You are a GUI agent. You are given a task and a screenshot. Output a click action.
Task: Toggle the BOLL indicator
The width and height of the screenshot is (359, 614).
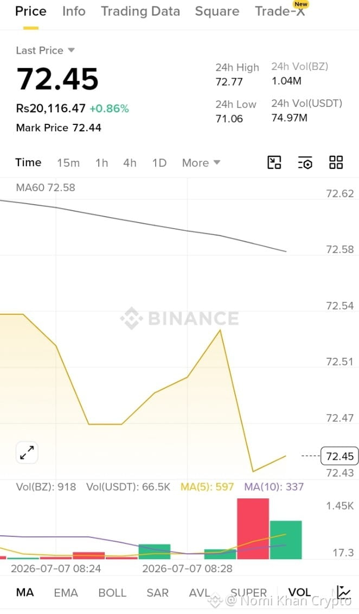tap(112, 593)
